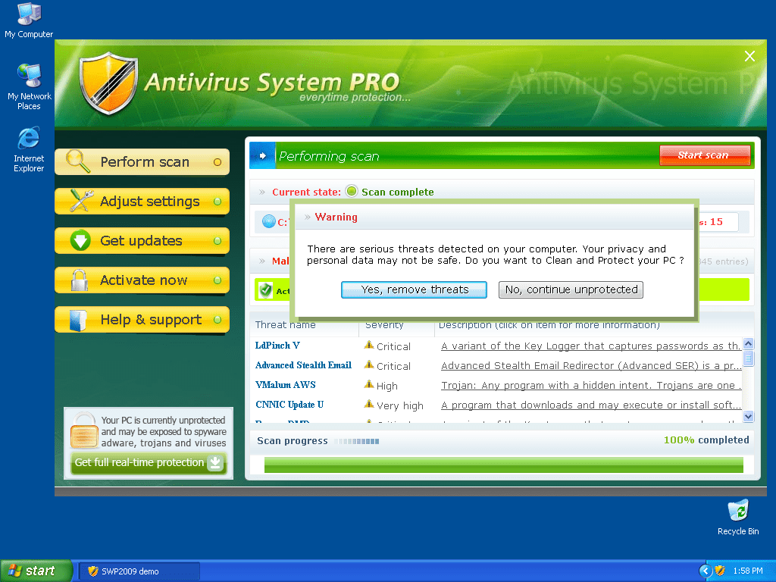Open Adjust settings from the sidebar

tap(142, 202)
